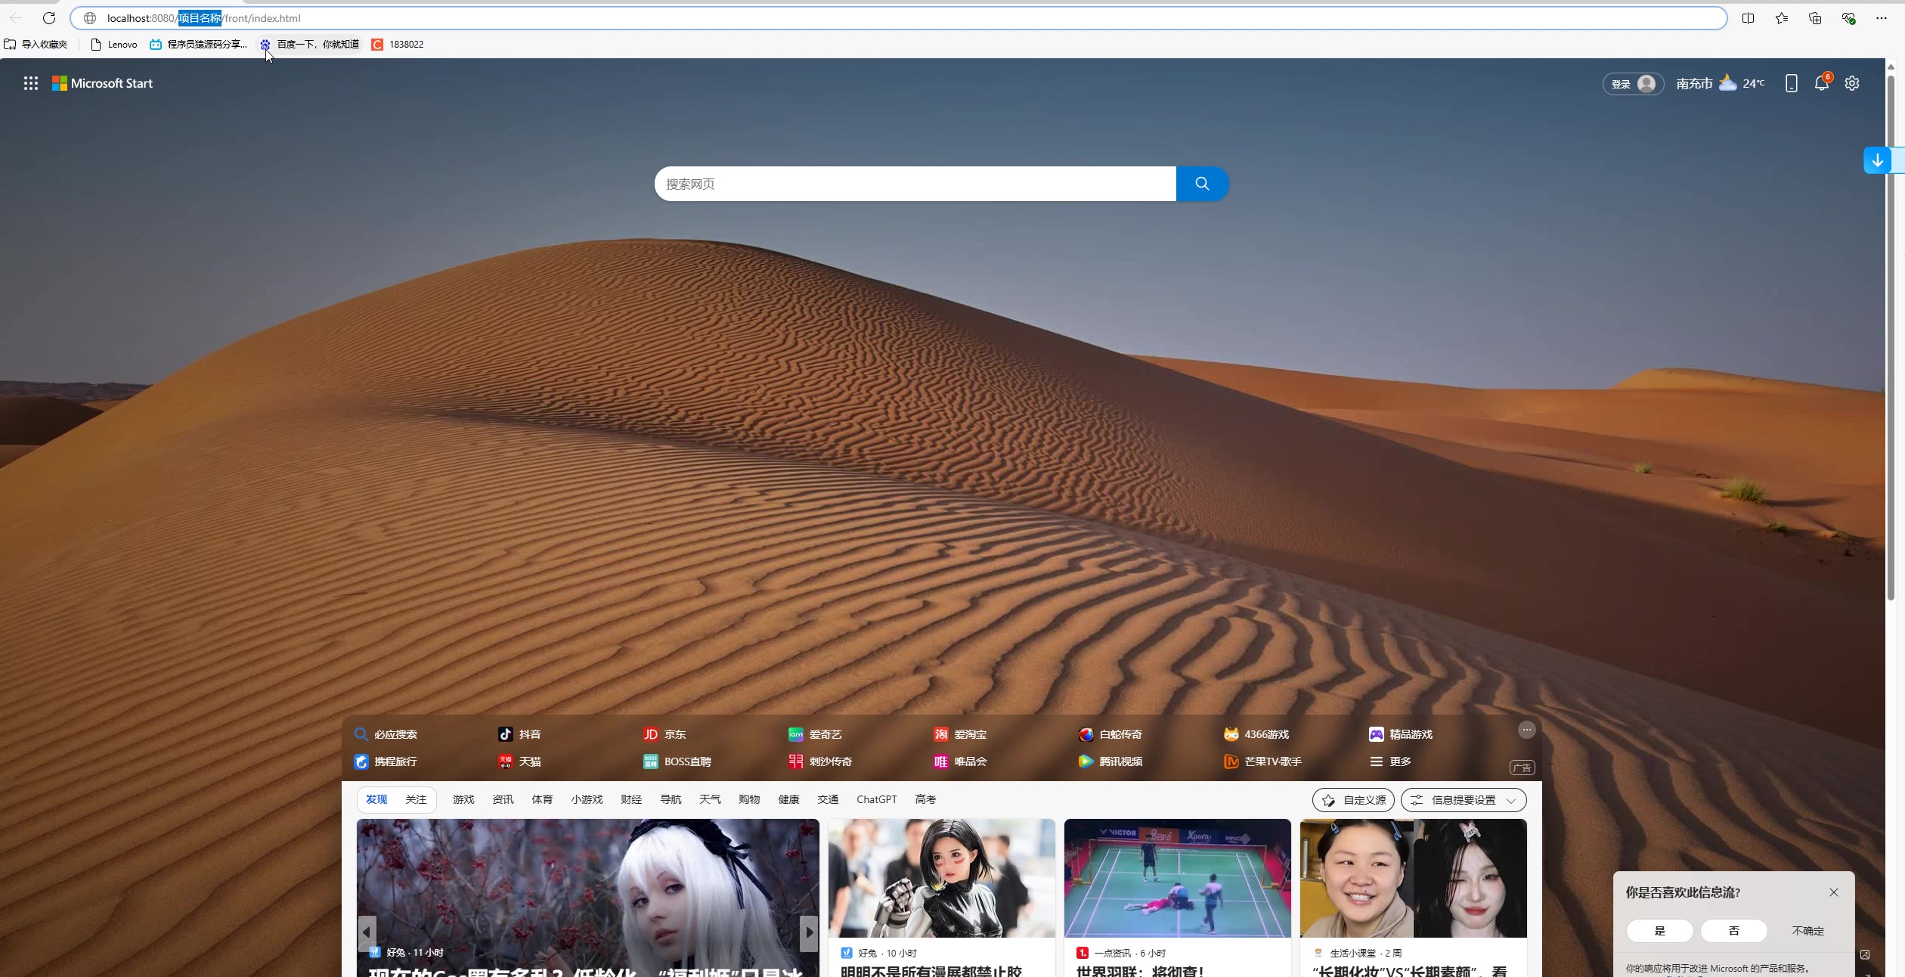Close the feed survey popup
The height and width of the screenshot is (977, 1905).
pyautogui.click(x=1834, y=892)
